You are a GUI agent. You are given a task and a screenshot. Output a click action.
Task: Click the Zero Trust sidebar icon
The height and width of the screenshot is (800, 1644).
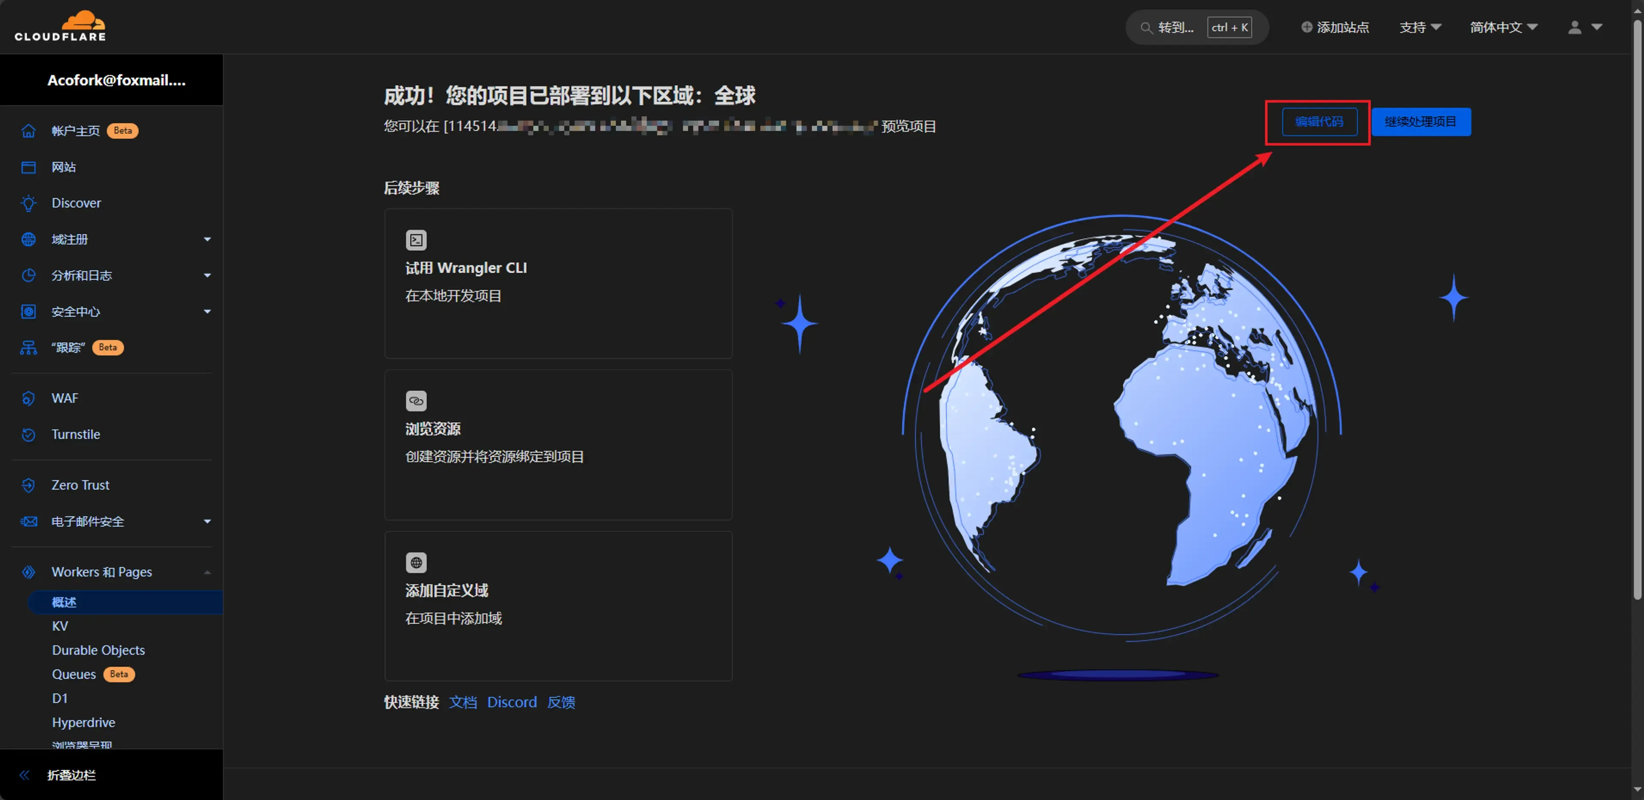tap(29, 485)
